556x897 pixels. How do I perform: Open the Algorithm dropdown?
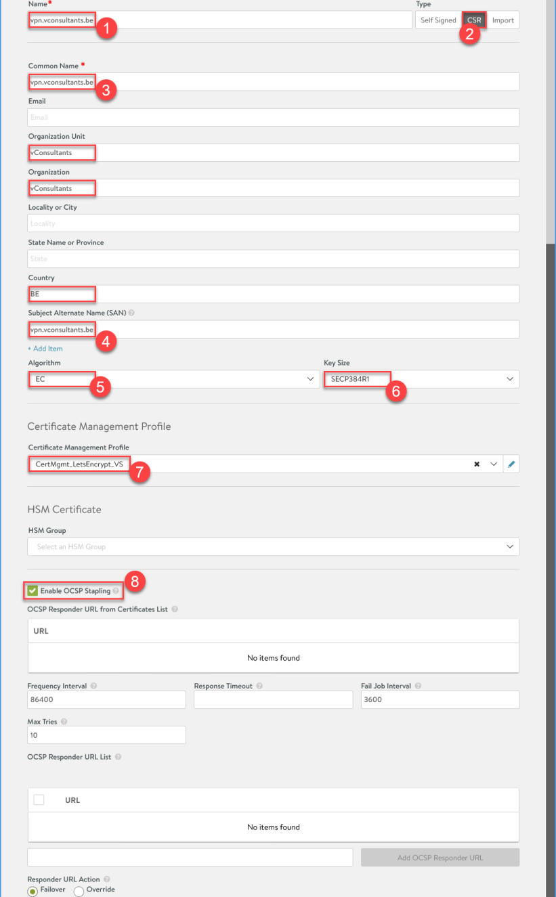pos(173,379)
